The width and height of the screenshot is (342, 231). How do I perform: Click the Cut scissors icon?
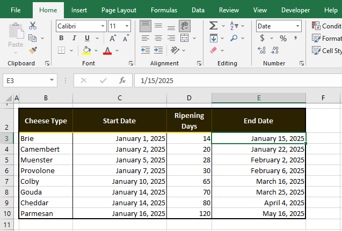33,26
